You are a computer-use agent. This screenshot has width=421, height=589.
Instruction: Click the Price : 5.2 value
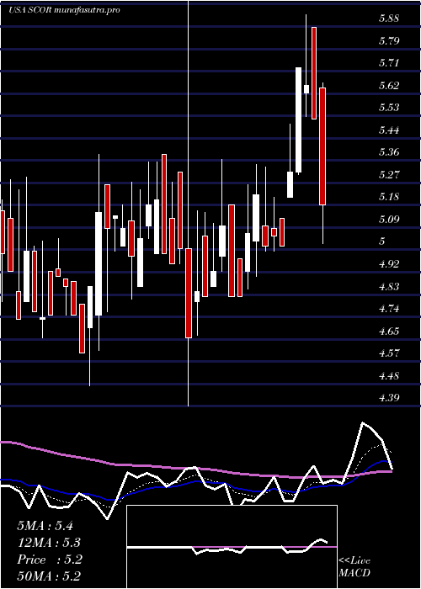click(49, 560)
